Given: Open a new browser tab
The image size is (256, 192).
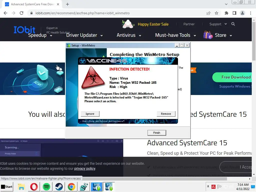Looking at the screenshot, I should 67,4.
